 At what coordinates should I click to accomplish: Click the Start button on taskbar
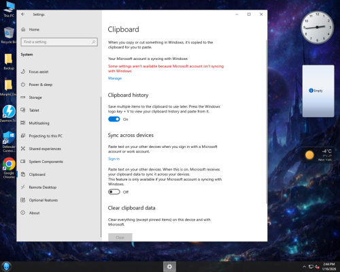7,267
